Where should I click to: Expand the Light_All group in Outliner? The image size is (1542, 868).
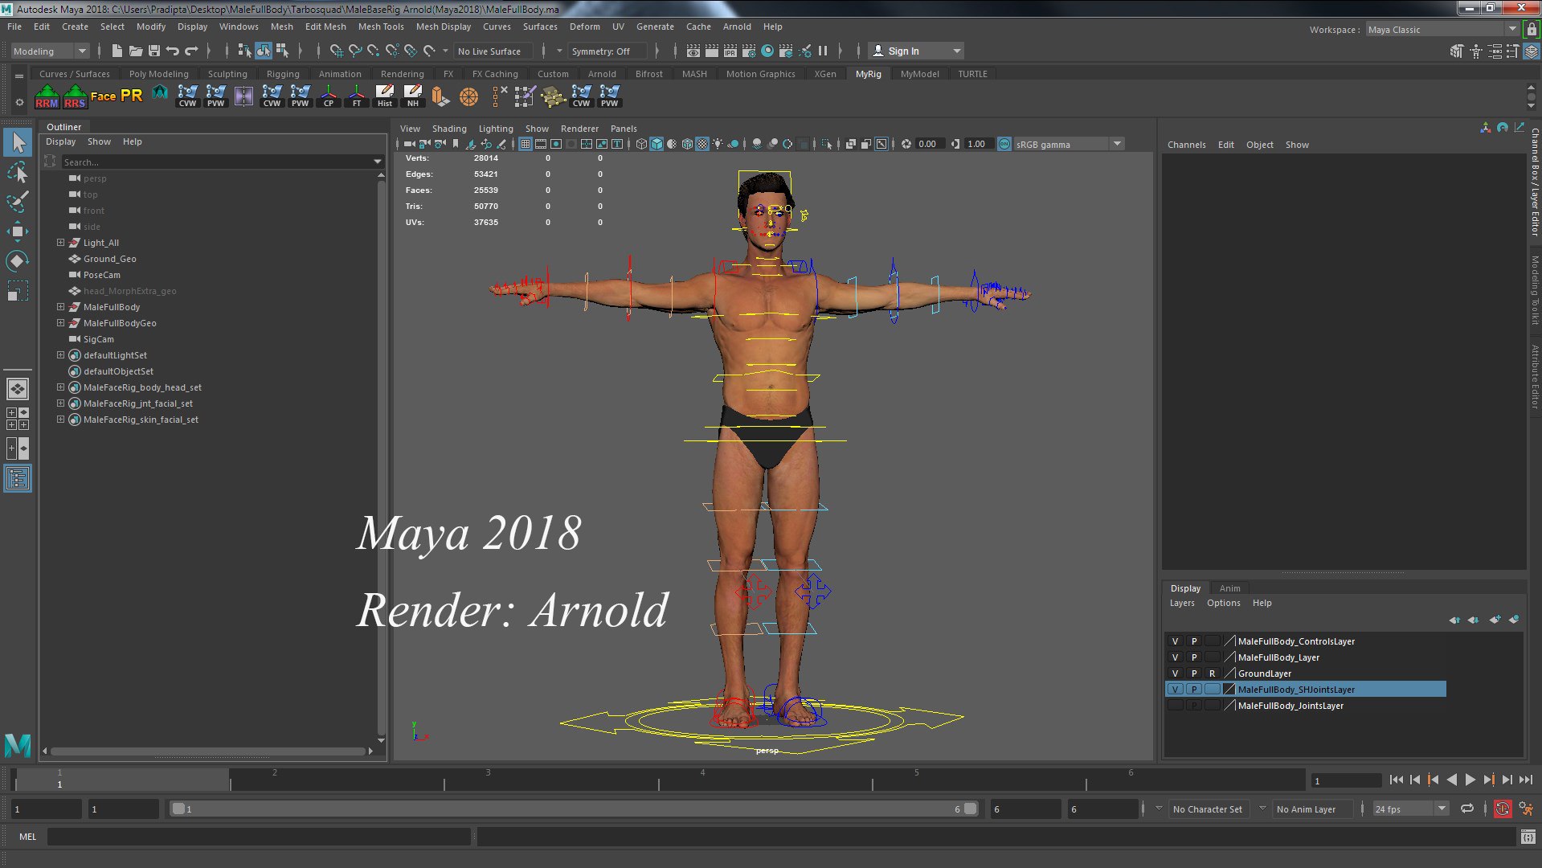[x=60, y=243]
